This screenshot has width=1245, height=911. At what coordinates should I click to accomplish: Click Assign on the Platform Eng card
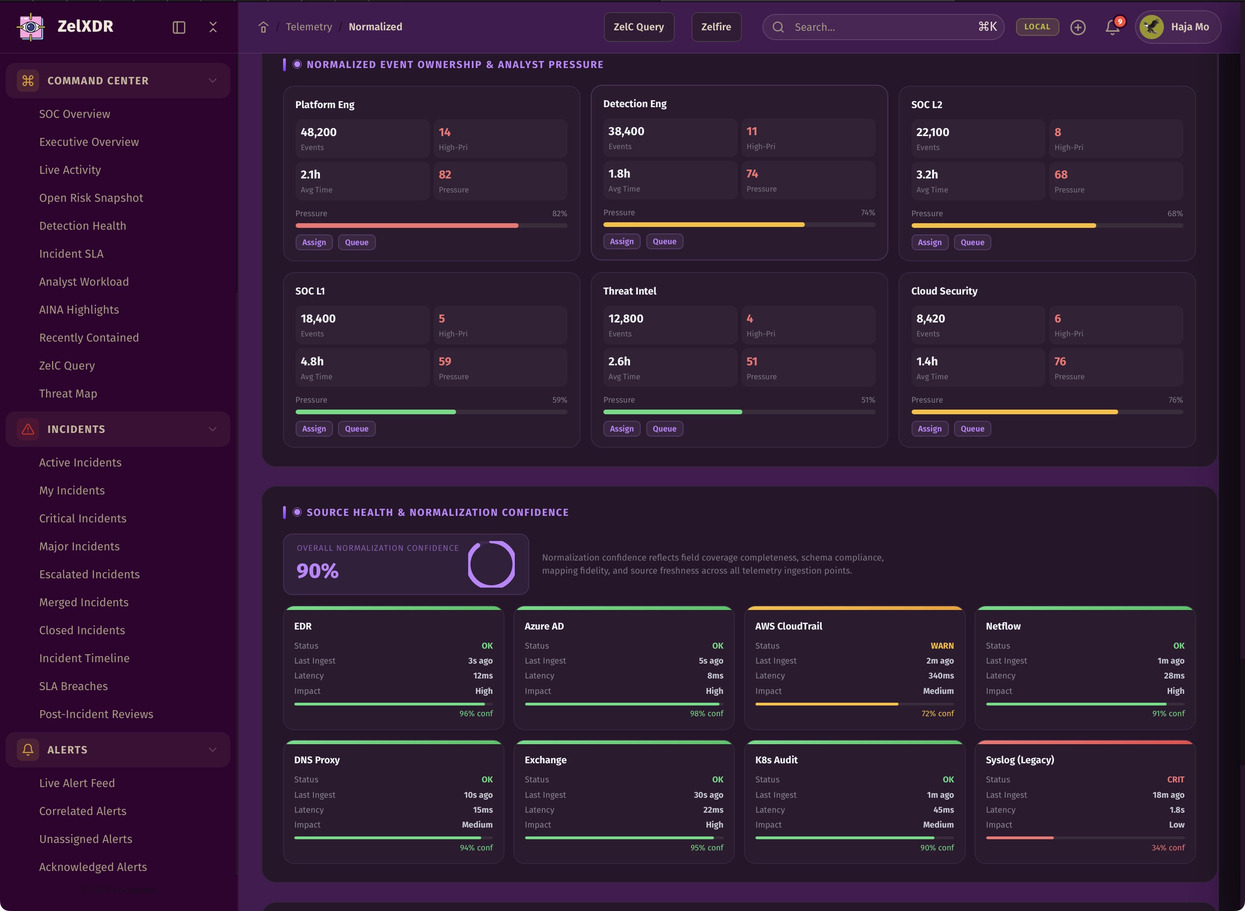313,242
